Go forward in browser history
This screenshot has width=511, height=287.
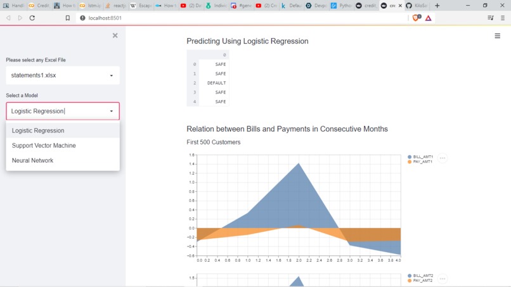20,18
